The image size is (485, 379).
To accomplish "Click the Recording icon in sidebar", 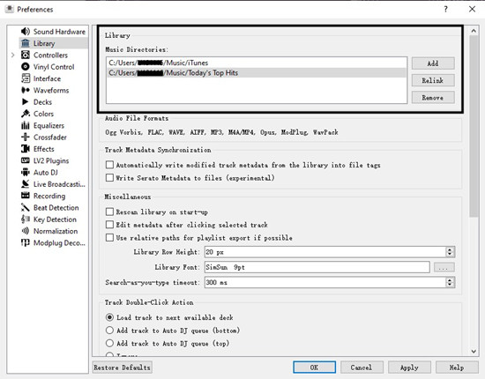I will coord(26,196).
